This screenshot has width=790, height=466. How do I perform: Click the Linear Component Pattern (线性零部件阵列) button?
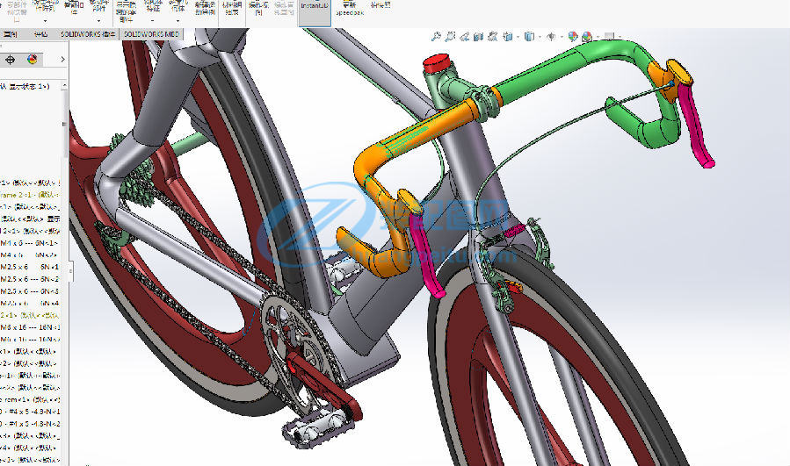(x=46, y=6)
